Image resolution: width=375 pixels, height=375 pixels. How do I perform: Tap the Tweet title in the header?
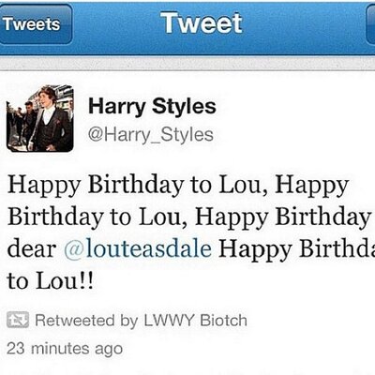[x=202, y=22]
